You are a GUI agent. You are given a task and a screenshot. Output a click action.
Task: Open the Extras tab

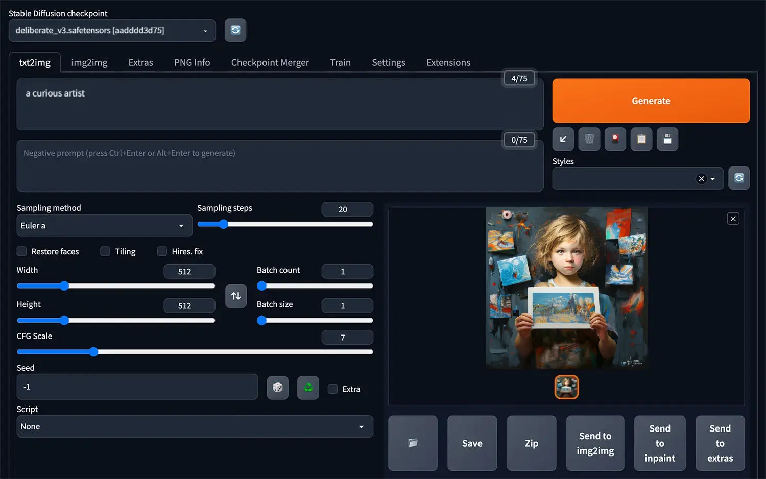tap(141, 62)
